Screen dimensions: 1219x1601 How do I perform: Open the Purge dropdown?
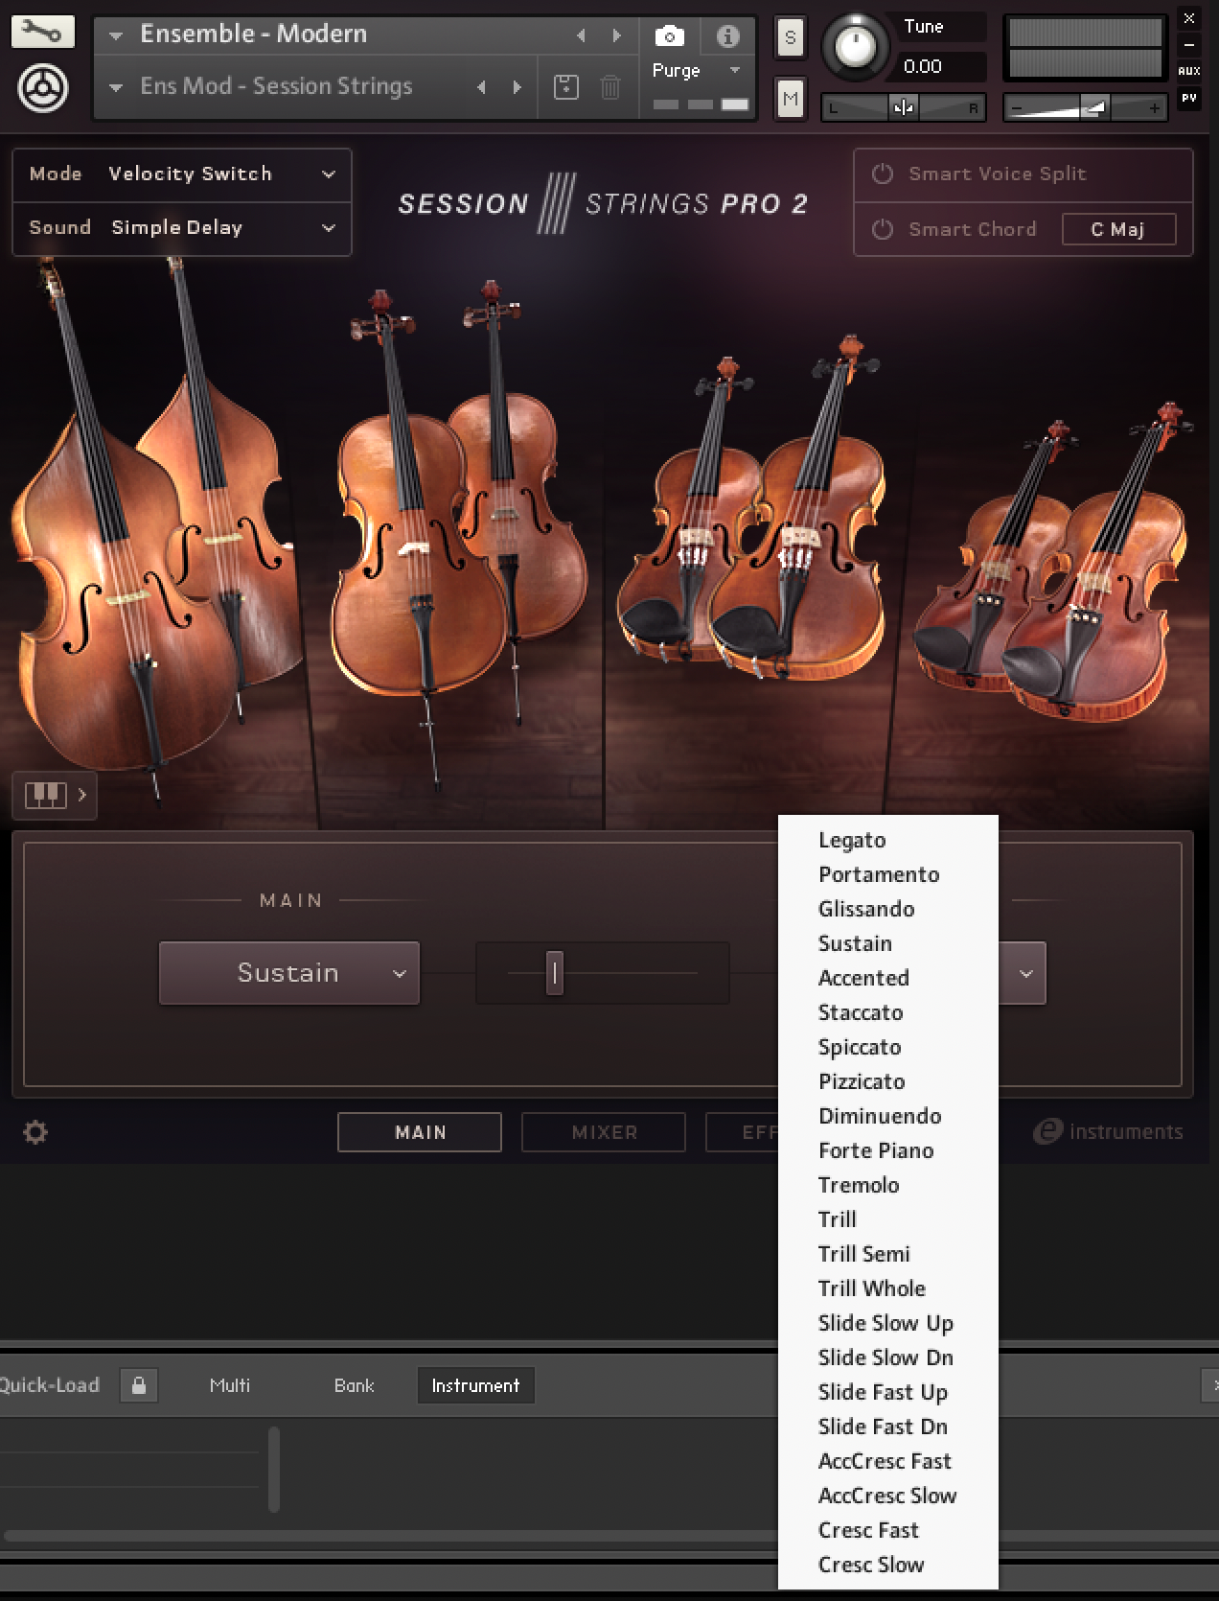[697, 70]
